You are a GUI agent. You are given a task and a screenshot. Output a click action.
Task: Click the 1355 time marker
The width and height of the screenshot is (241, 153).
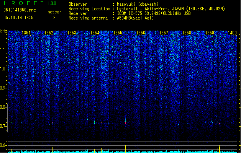click(x=118, y=33)
